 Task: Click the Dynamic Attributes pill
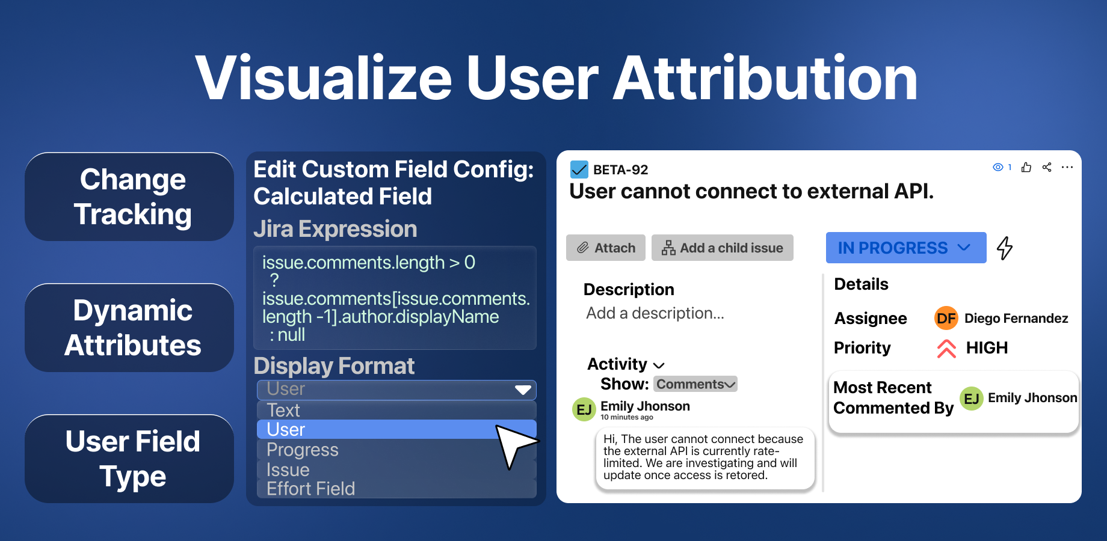(x=129, y=328)
